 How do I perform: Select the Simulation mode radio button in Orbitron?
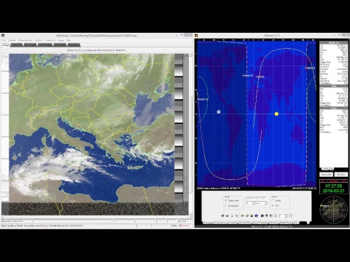[x=226, y=206]
